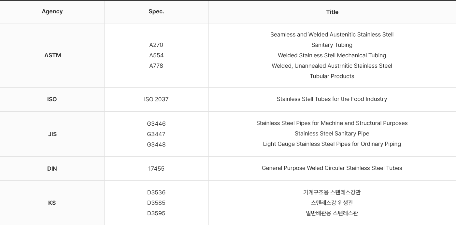Select the ISO agency cell
Screen dimensions: 456x225
point(52,99)
